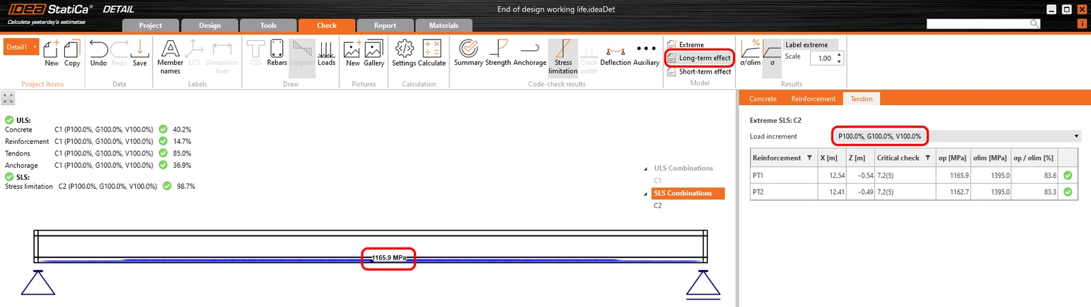Switch to the Report ribbon tab
The height and width of the screenshot is (307, 1091).
(x=385, y=25)
